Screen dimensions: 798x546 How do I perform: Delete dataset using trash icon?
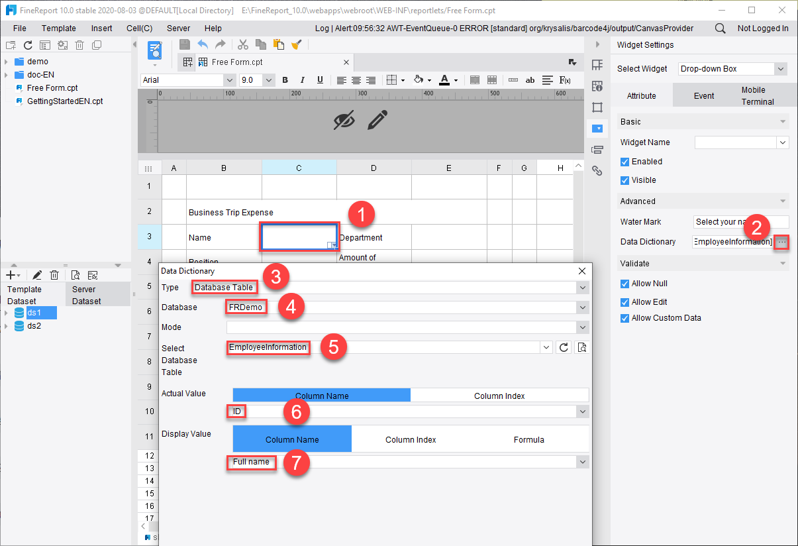click(x=55, y=275)
